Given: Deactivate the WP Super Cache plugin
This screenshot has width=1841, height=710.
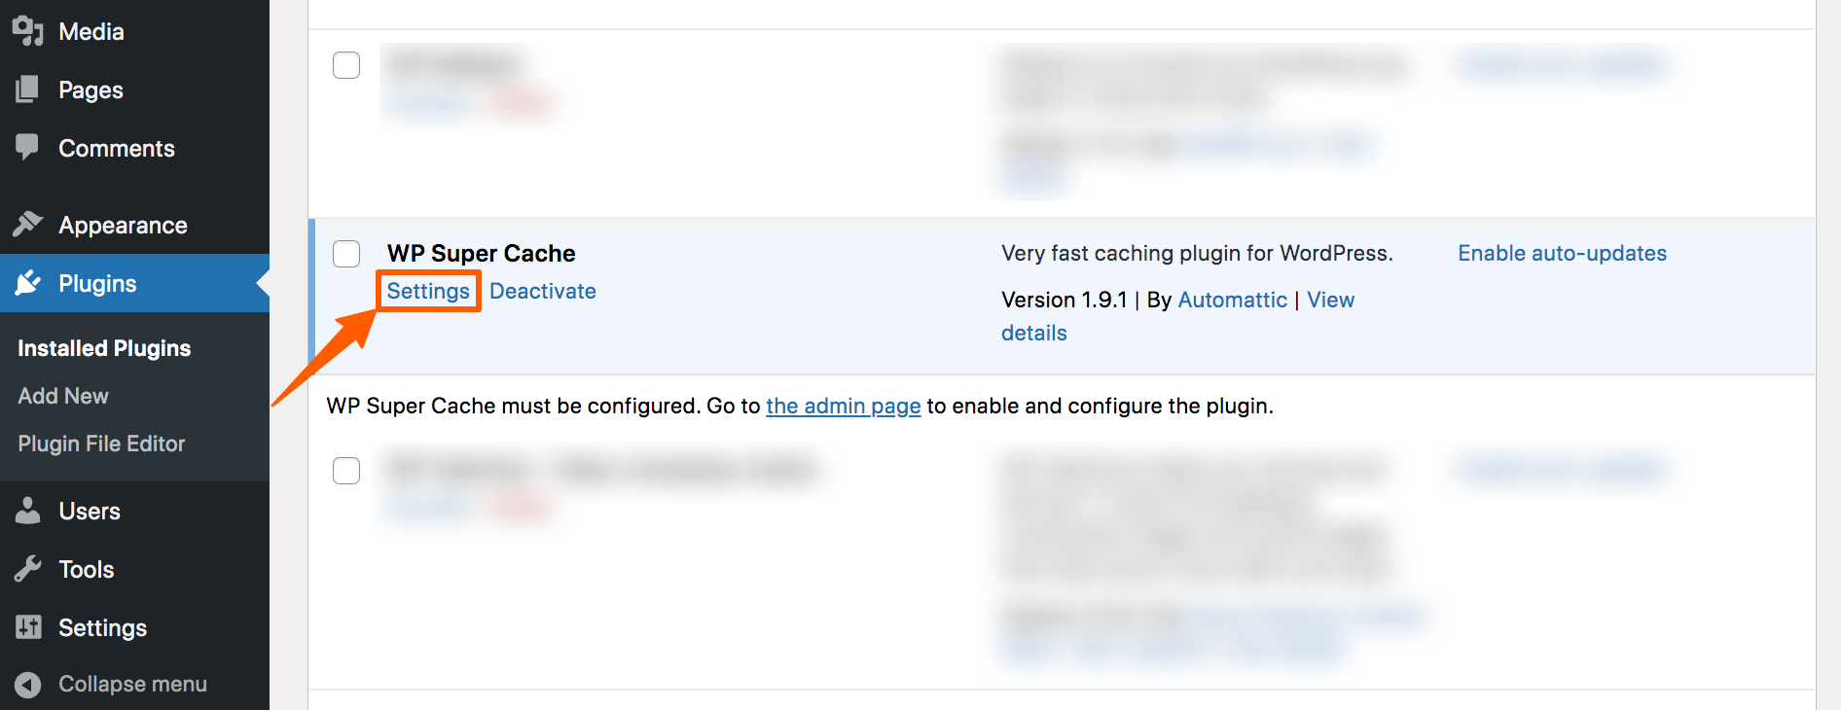Looking at the screenshot, I should (x=542, y=291).
